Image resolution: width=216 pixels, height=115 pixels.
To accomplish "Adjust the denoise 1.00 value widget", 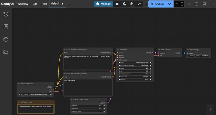I will 135,80.
